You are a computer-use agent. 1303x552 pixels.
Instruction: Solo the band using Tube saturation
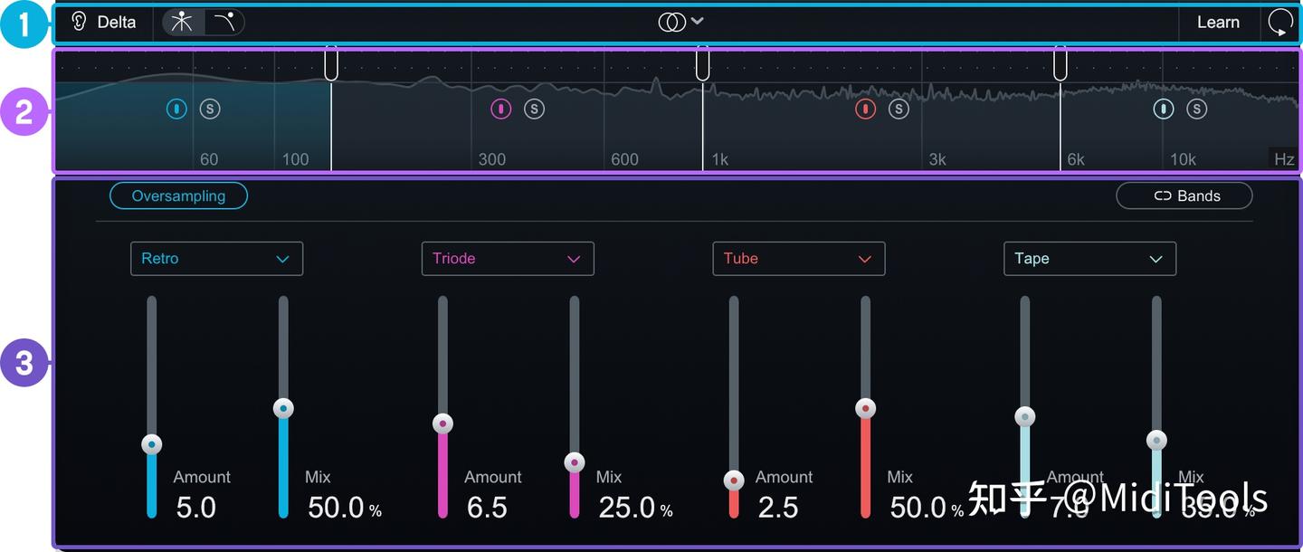click(x=899, y=108)
